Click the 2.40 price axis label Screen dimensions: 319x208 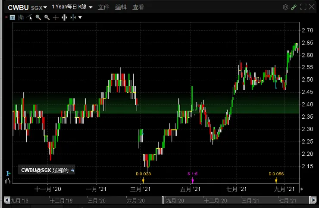[307, 104]
